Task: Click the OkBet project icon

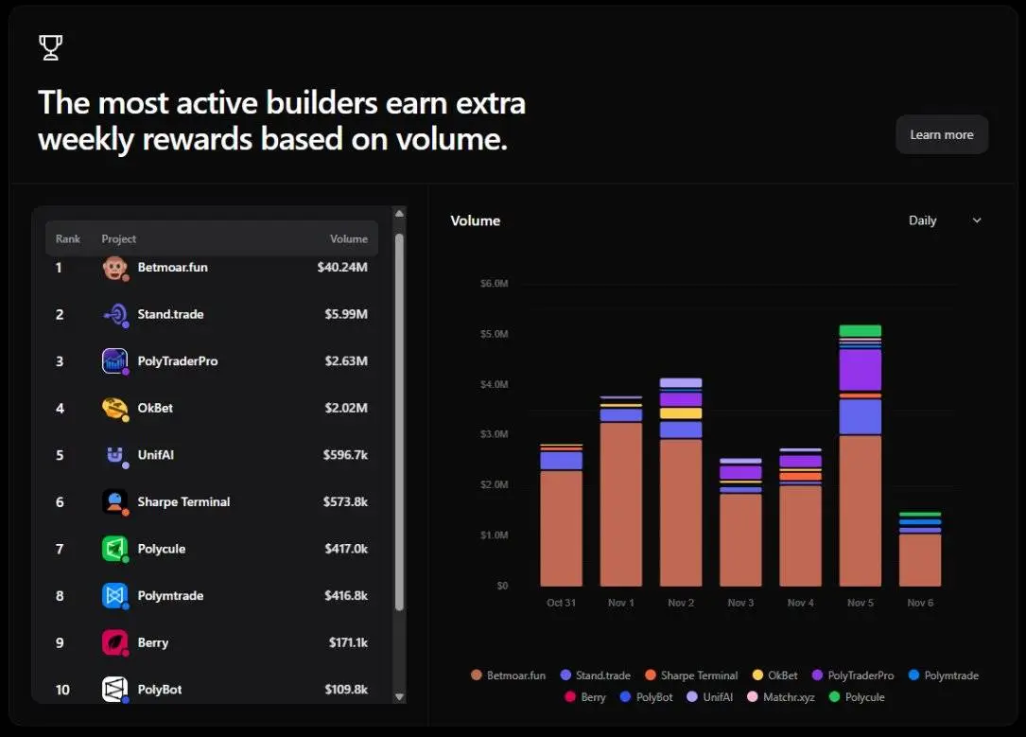Action: pos(114,408)
